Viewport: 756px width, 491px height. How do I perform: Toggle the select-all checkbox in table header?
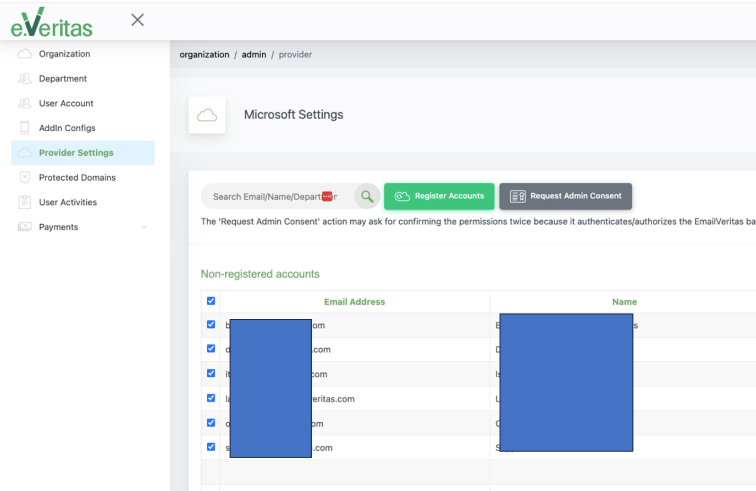[211, 301]
